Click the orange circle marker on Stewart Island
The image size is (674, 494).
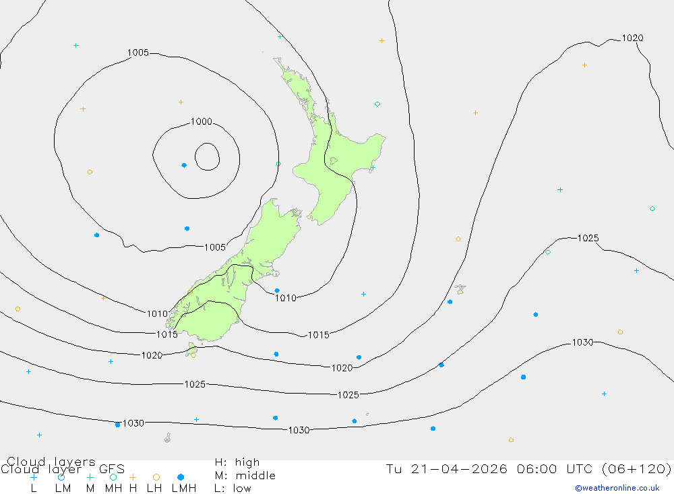(193, 356)
